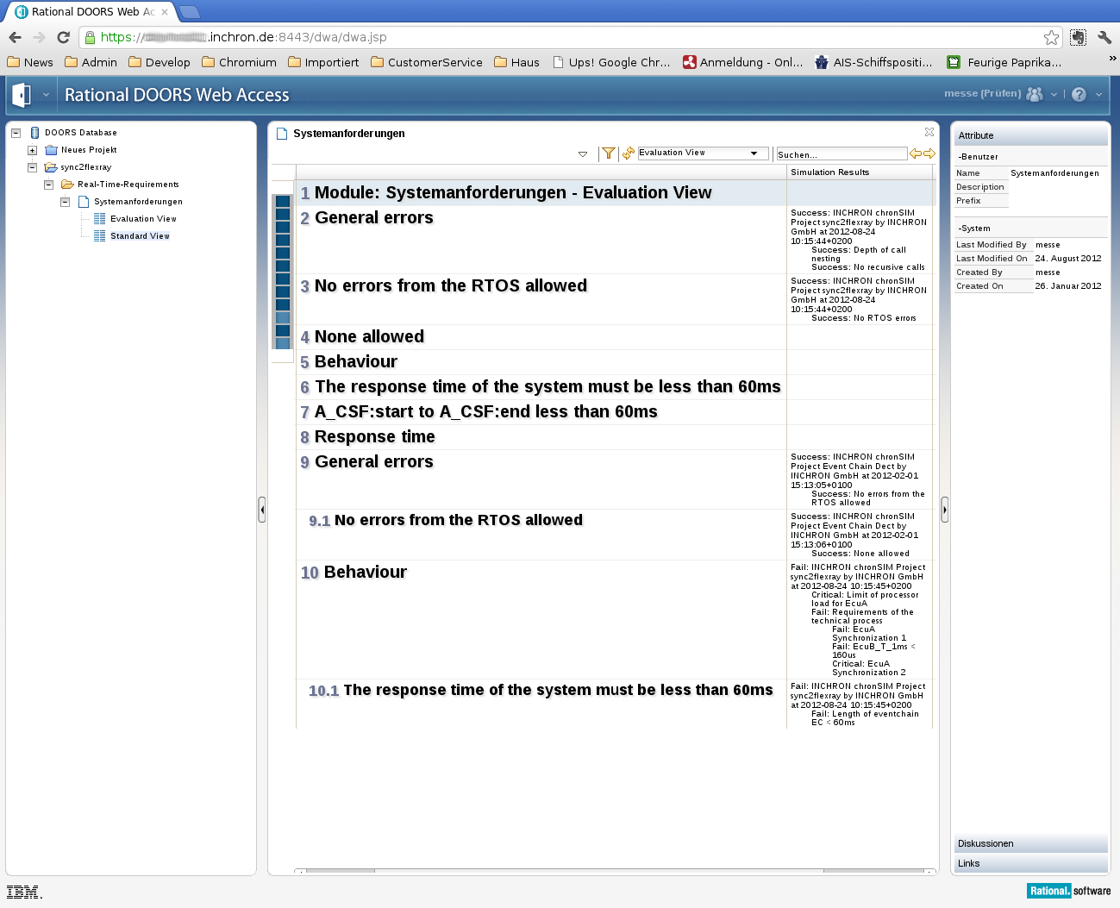Go back in browser
Viewport: 1120px width, 908px height.
[x=15, y=37]
